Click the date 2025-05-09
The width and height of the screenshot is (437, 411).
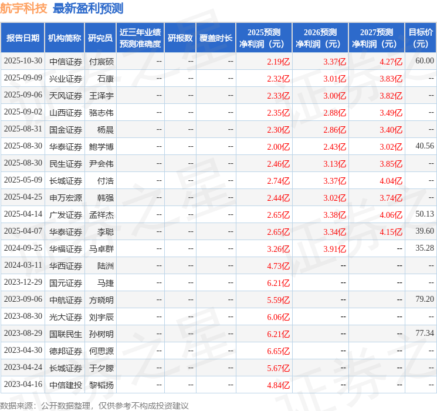click(23, 180)
